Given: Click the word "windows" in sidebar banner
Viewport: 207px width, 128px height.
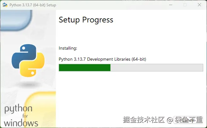Looking at the screenshot, I should (21, 123).
